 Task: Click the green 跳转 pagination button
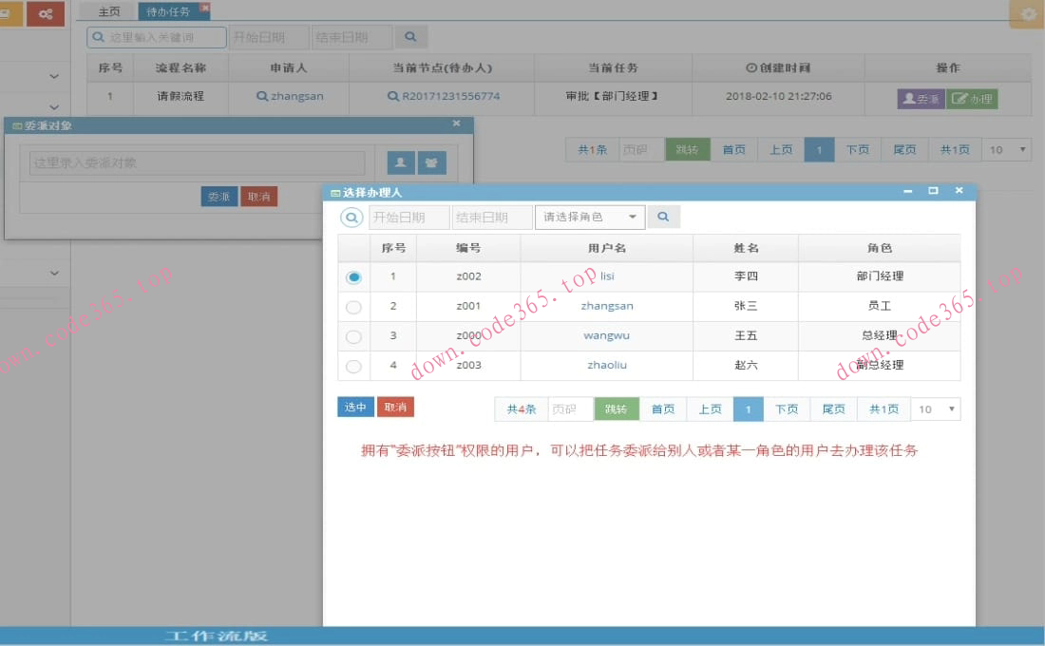tap(617, 408)
